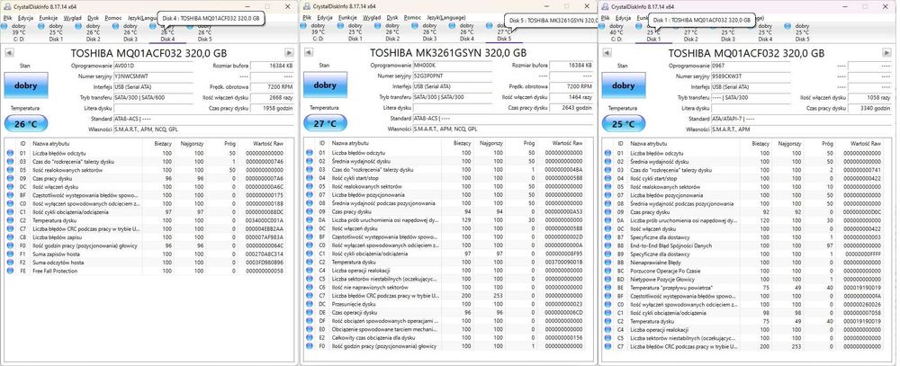This screenshot has width=900, height=366.
Task: Click power-on hours field showing 3340 godzin
Action: tap(869, 108)
